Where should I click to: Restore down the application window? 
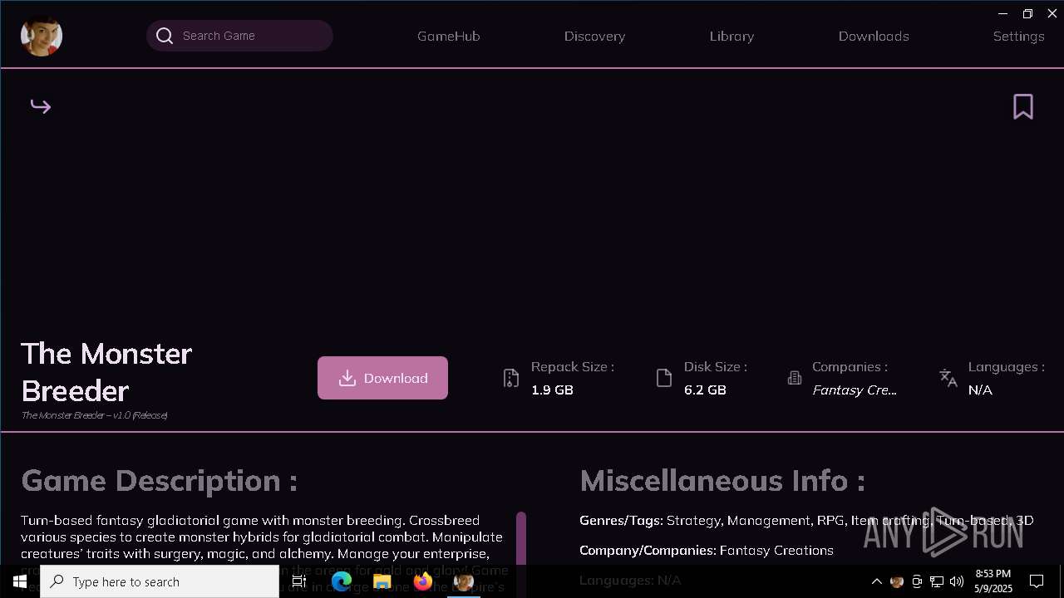pos(1027,13)
